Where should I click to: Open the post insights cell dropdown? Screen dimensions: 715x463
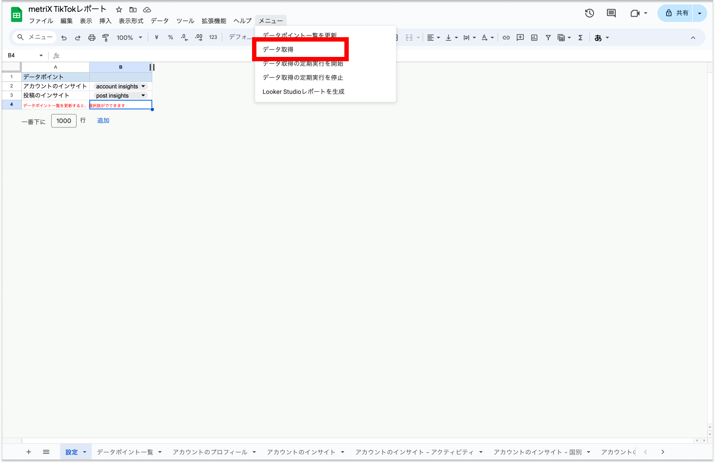143,95
